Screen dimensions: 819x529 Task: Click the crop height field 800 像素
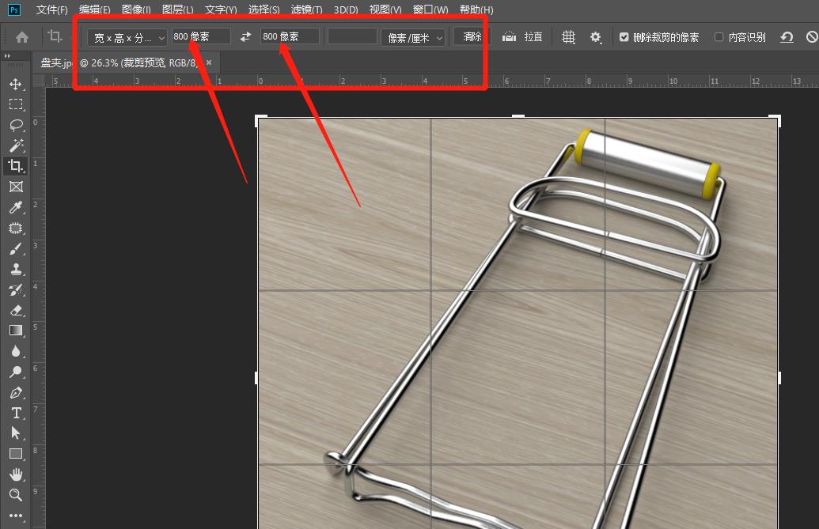coord(290,36)
